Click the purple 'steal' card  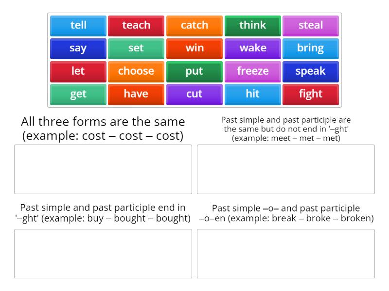(x=311, y=25)
